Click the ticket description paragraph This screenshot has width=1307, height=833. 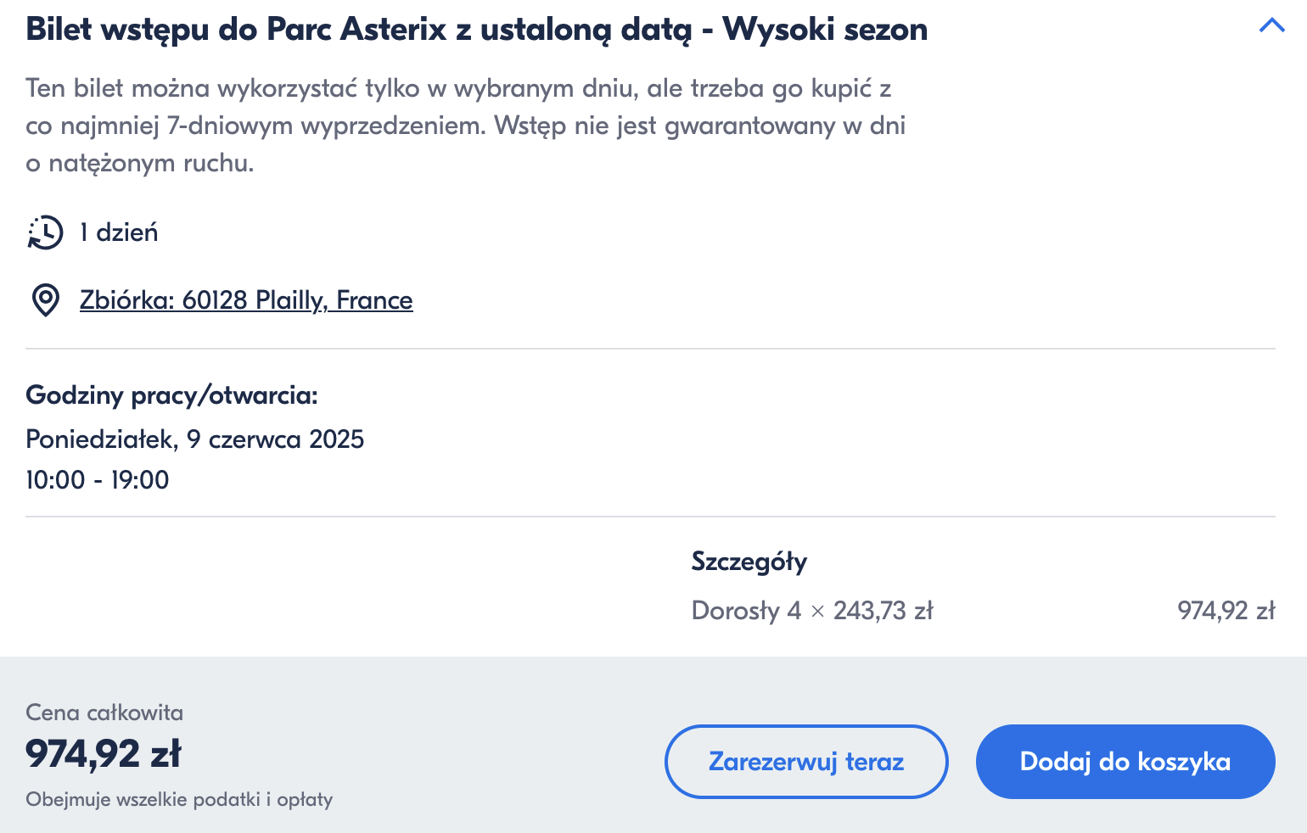click(x=465, y=126)
